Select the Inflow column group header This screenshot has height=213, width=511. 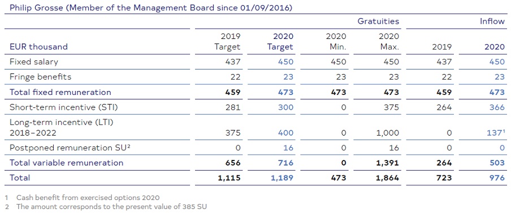click(x=492, y=21)
